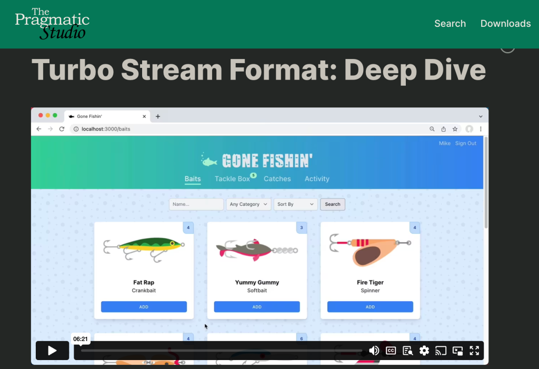
Task: Click the Fire Tiger lure image
Action: (370, 250)
